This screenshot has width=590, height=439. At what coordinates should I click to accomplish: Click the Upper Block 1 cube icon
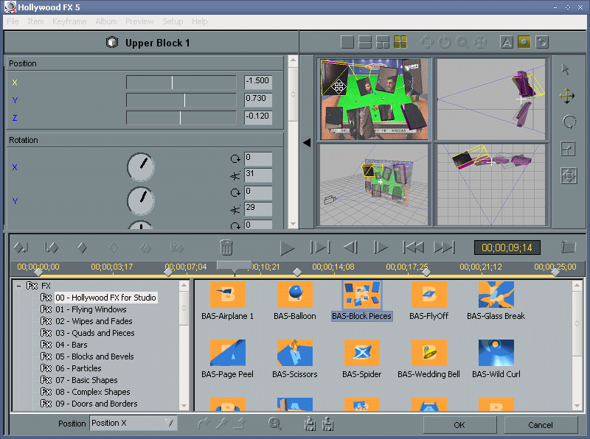[112, 43]
